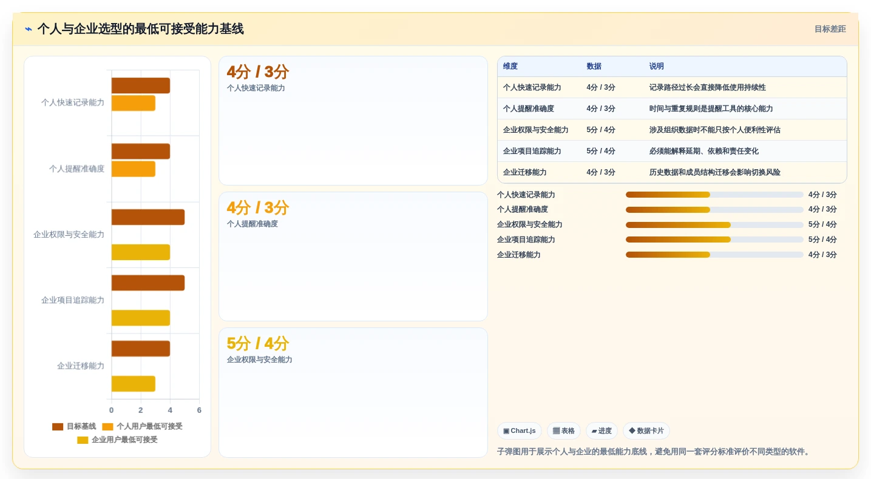Click the footer note starting with 子弹图用于展示
Viewport: 871px width, 479px height.
654,452
